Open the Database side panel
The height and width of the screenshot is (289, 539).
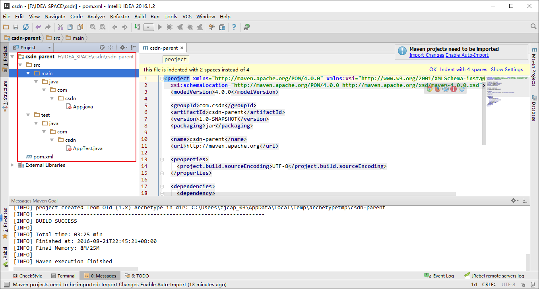(x=534, y=108)
